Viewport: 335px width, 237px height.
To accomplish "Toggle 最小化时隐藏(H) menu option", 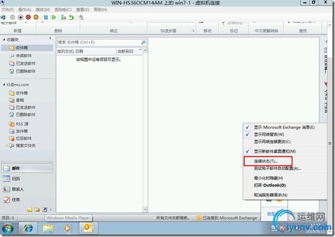I will point(285,178).
